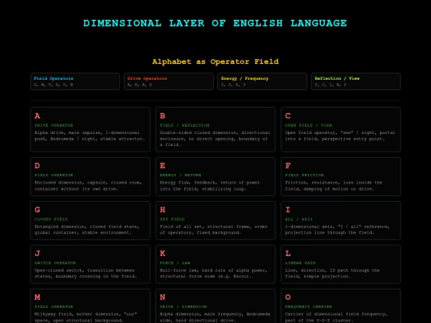The image size is (431, 323).
Task: Select the 'Energy / Frequency' legend label
Action: tap(245, 78)
